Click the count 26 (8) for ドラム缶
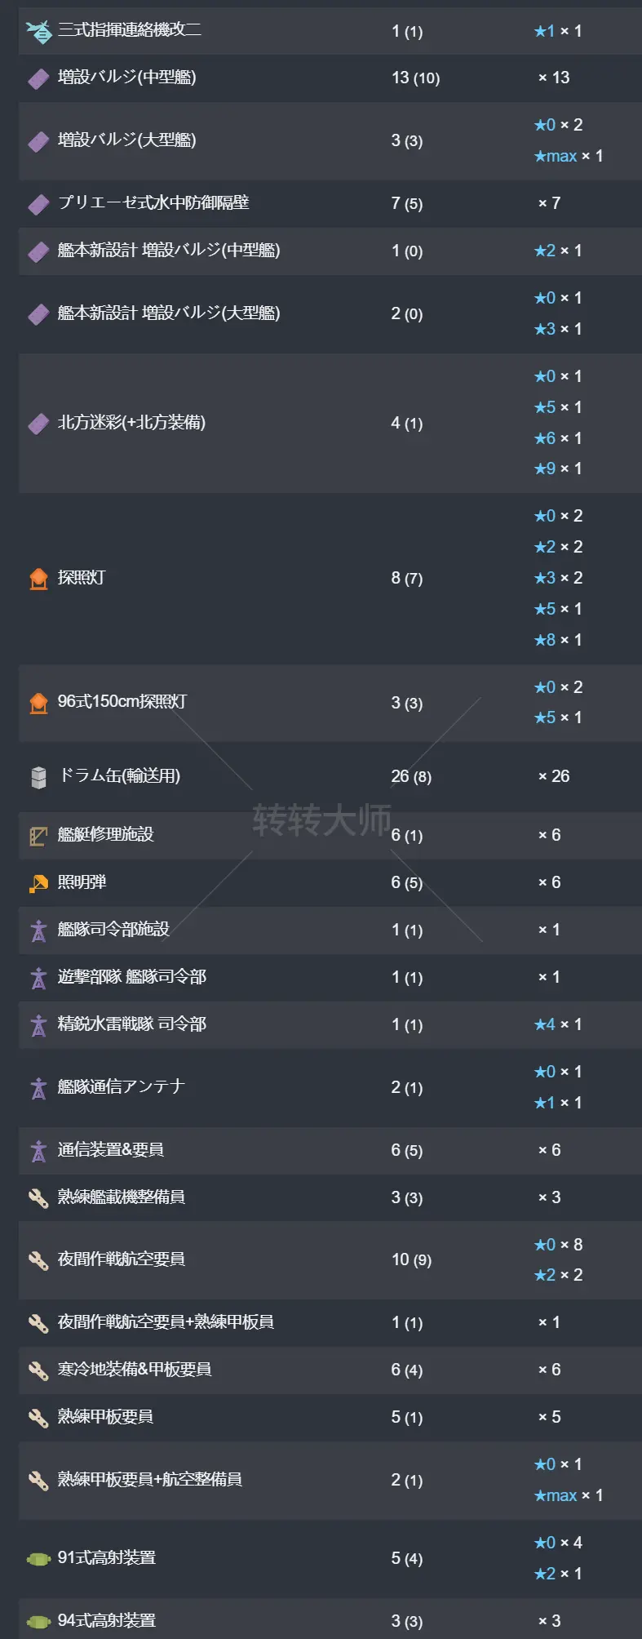Screen dimensions: 642x1639 coord(410,776)
